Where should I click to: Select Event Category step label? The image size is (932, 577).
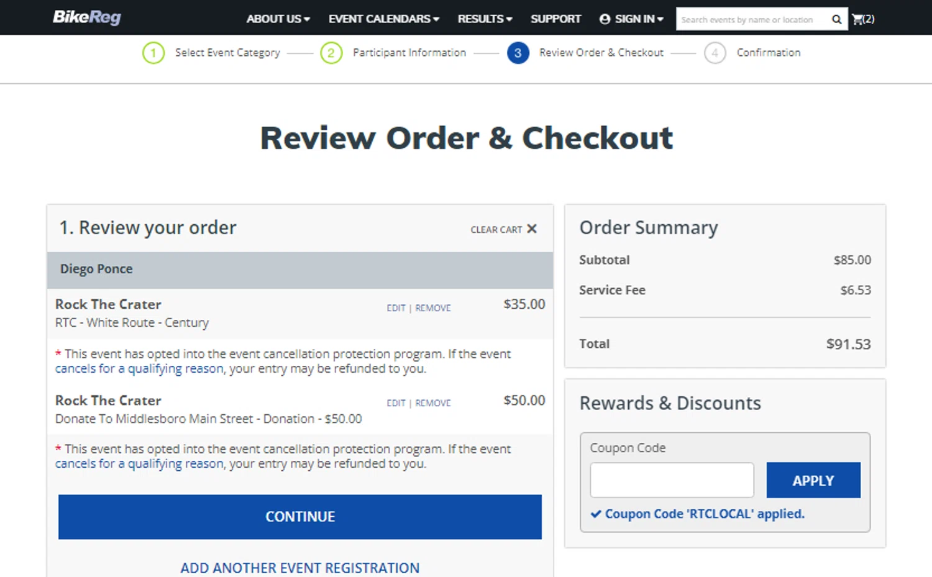click(x=227, y=53)
